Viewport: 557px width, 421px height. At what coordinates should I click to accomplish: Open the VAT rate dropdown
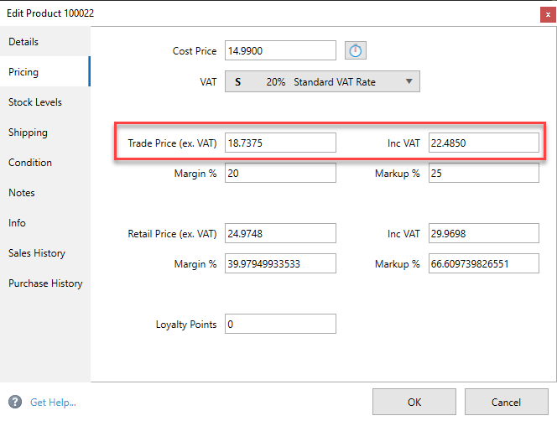pos(322,81)
